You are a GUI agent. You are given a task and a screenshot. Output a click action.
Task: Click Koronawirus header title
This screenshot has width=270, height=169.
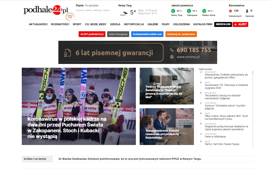[x=236, y=5]
